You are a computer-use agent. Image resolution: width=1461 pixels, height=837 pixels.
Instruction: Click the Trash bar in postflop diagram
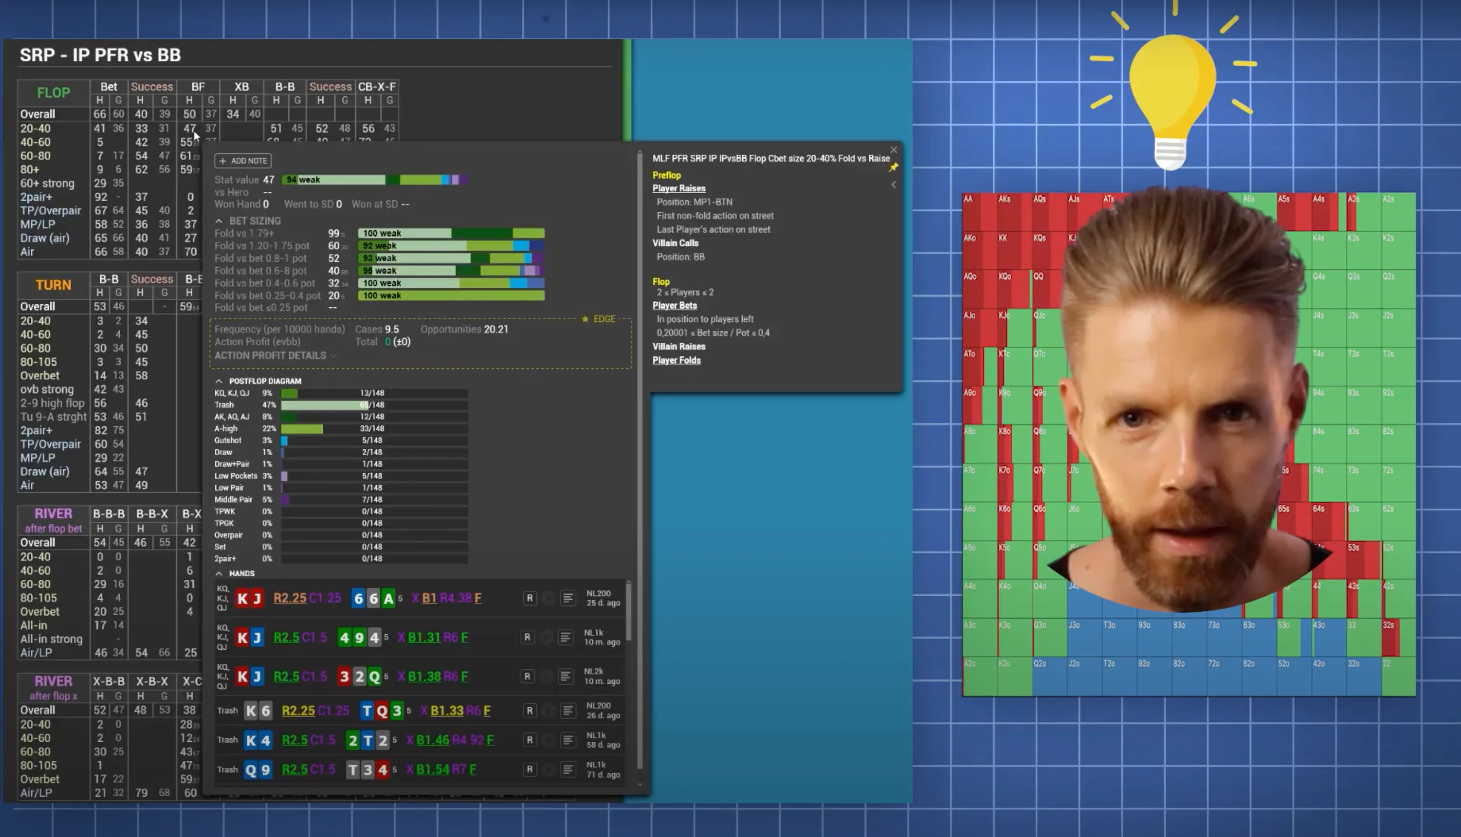click(x=325, y=405)
